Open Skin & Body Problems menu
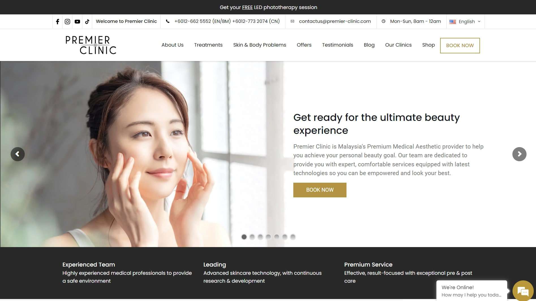 pos(260,45)
